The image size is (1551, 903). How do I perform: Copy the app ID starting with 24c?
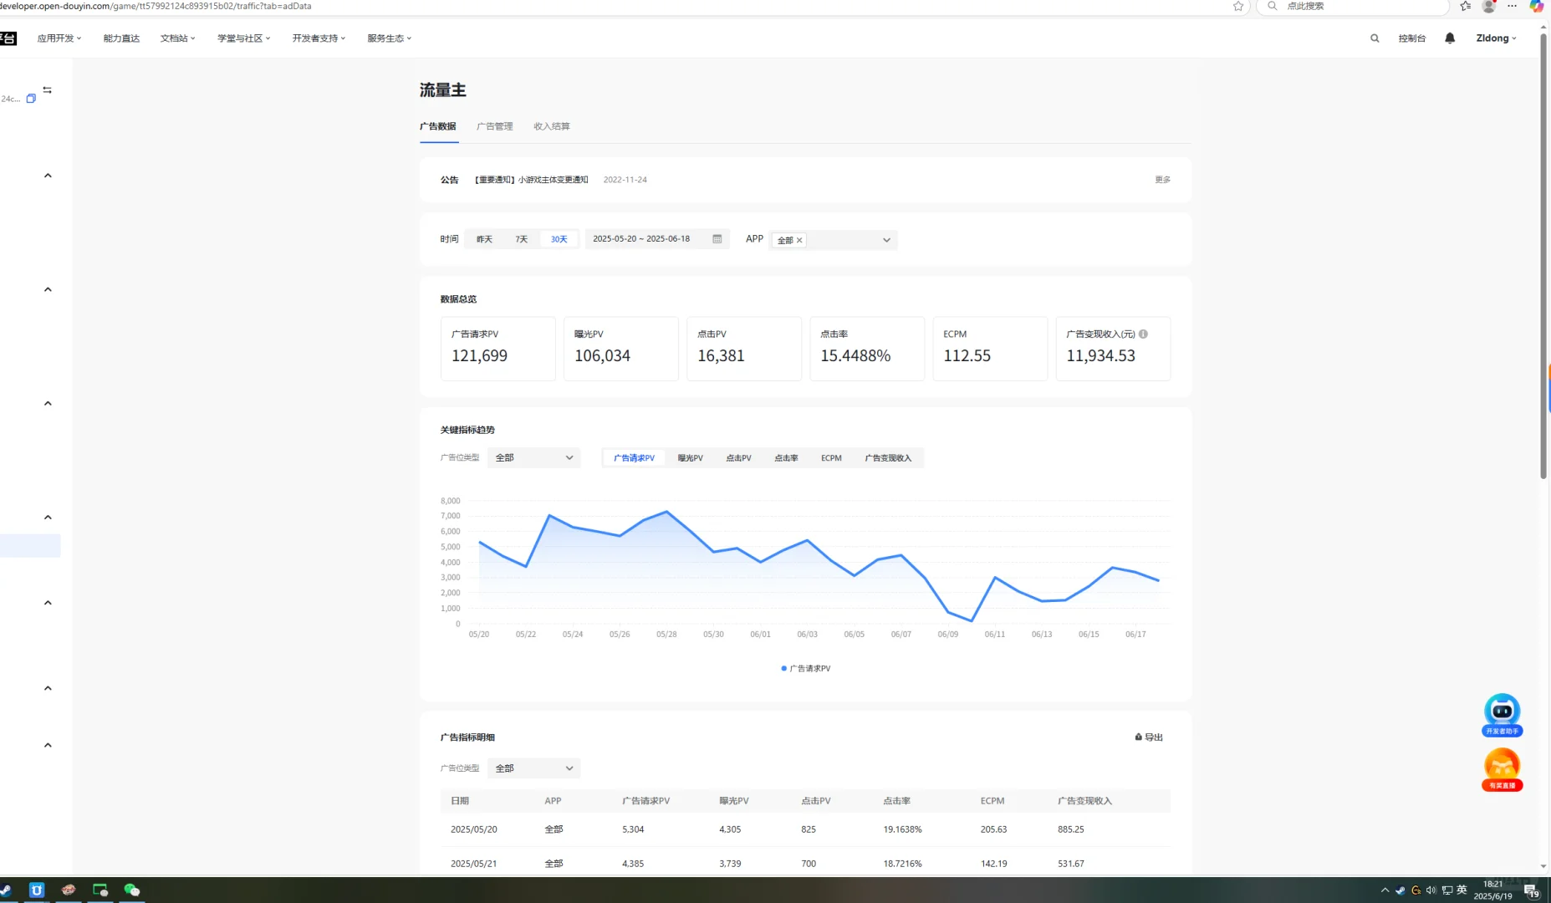[31, 99]
